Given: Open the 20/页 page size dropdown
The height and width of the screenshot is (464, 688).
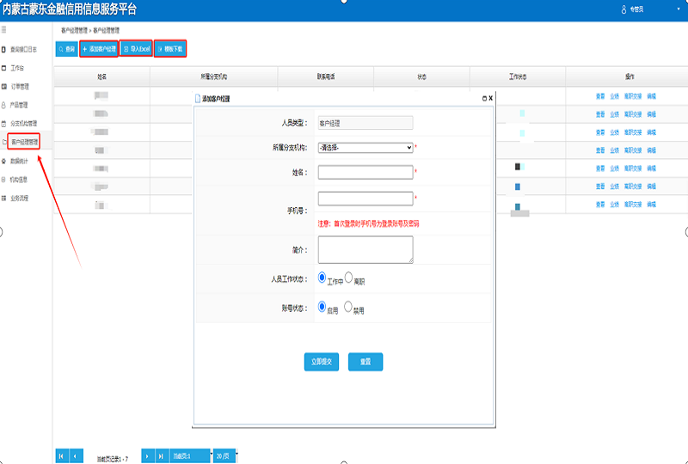Looking at the screenshot, I should click(x=225, y=455).
